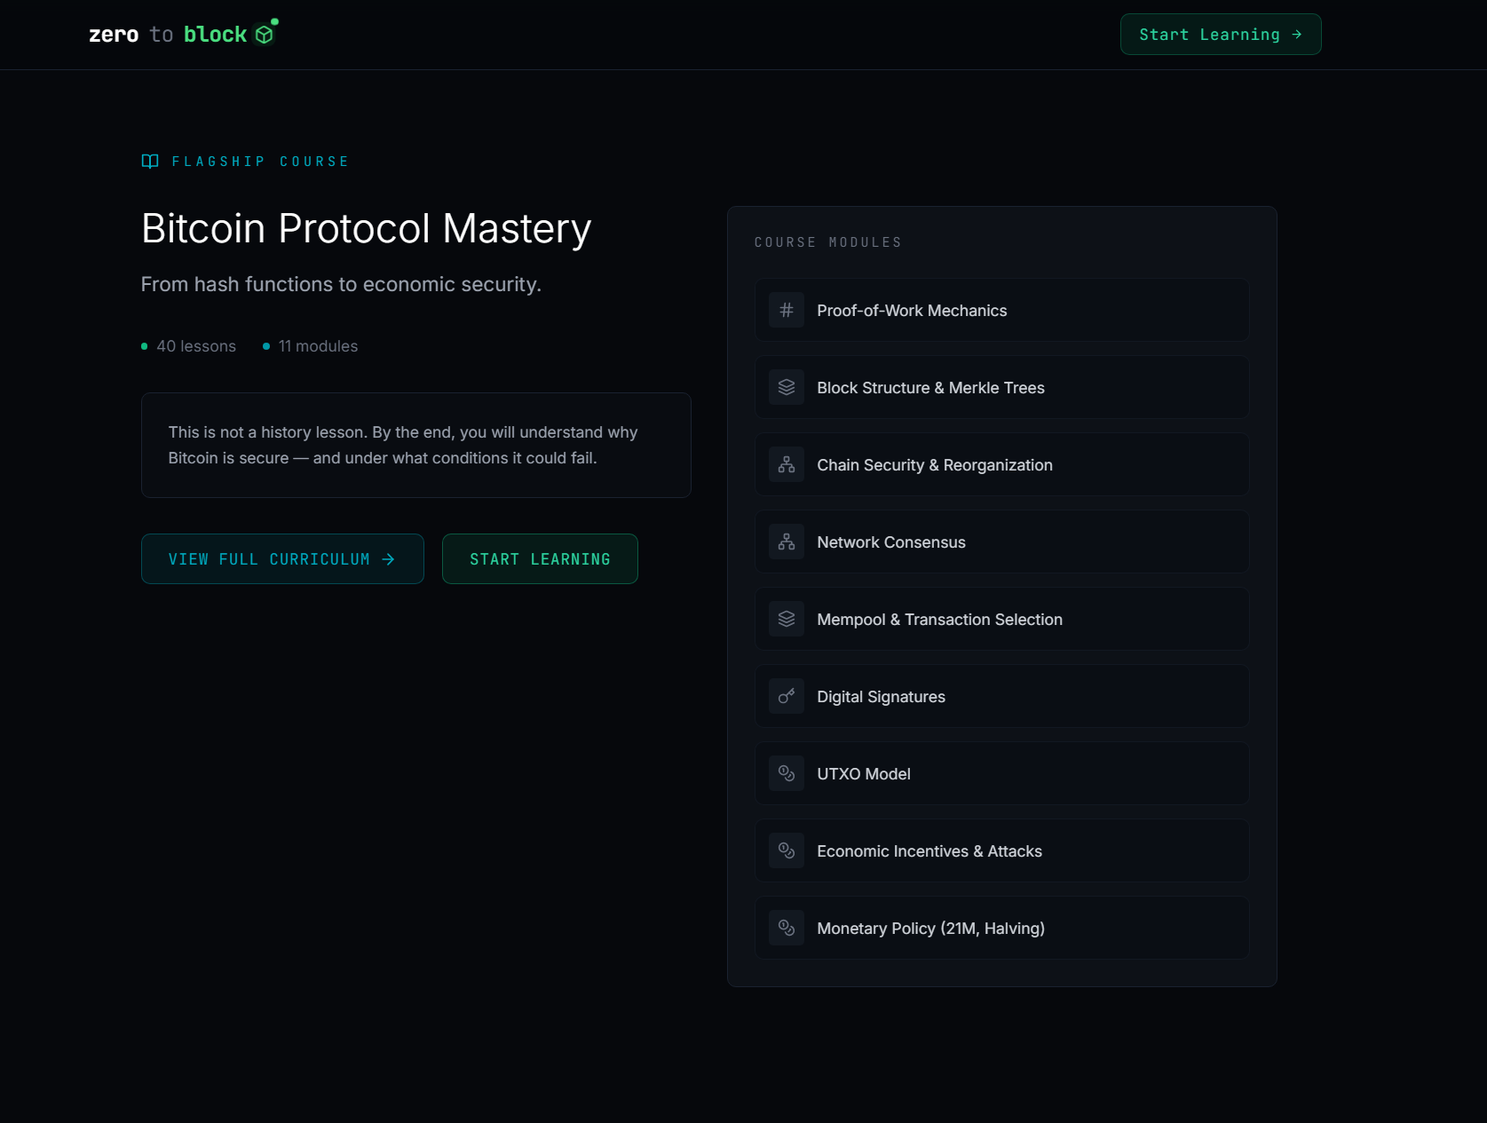Click the layers icon beside Block Structure & Merkle Trees
Image resolution: width=1487 pixels, height=1123 pixels.
pyautogui.click(x=786, y=387)
